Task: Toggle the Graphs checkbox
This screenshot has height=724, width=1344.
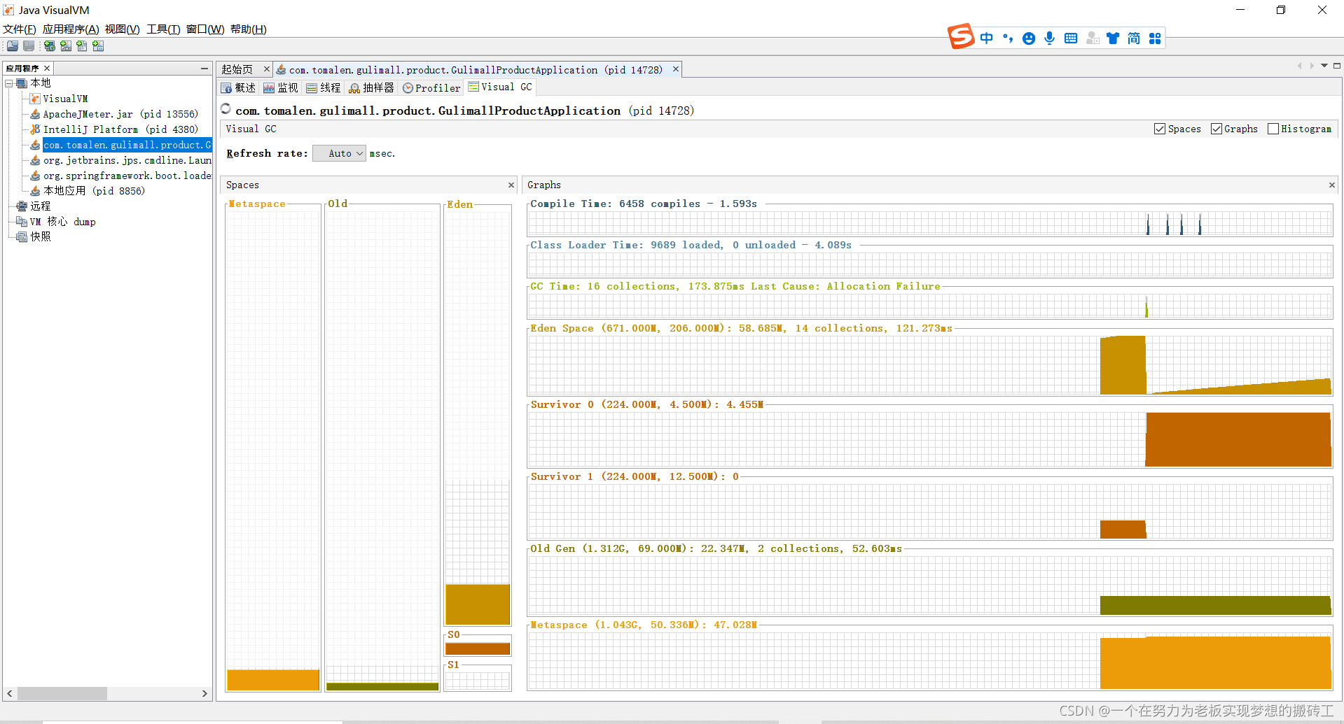Action: pos(1217,129)
